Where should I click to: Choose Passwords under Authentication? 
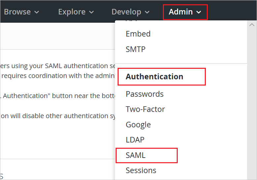click(x=145, y=94)
